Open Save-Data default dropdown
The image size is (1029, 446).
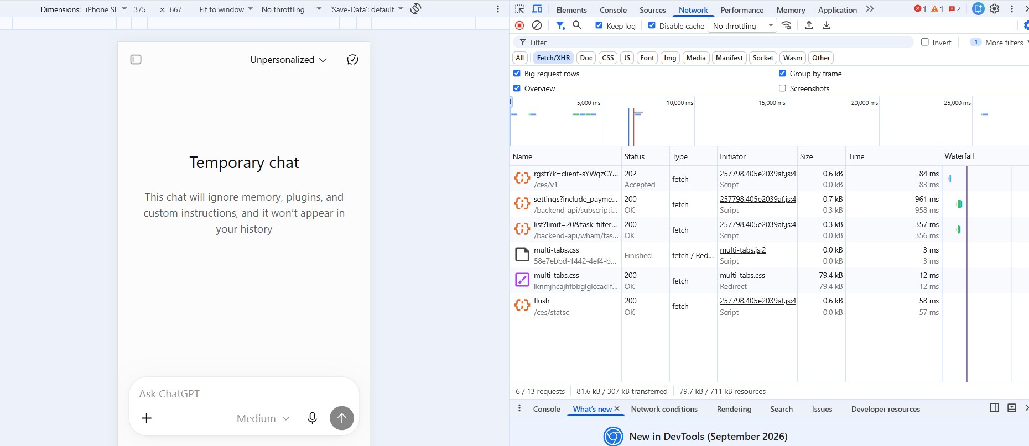pyautogui.click(x=367, y=9)
